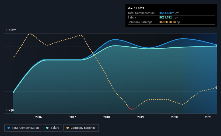The width and height of the screenshot is (221, 136).
Task: Click the teal Salary legend dot
Action: [x=47, y=128]
